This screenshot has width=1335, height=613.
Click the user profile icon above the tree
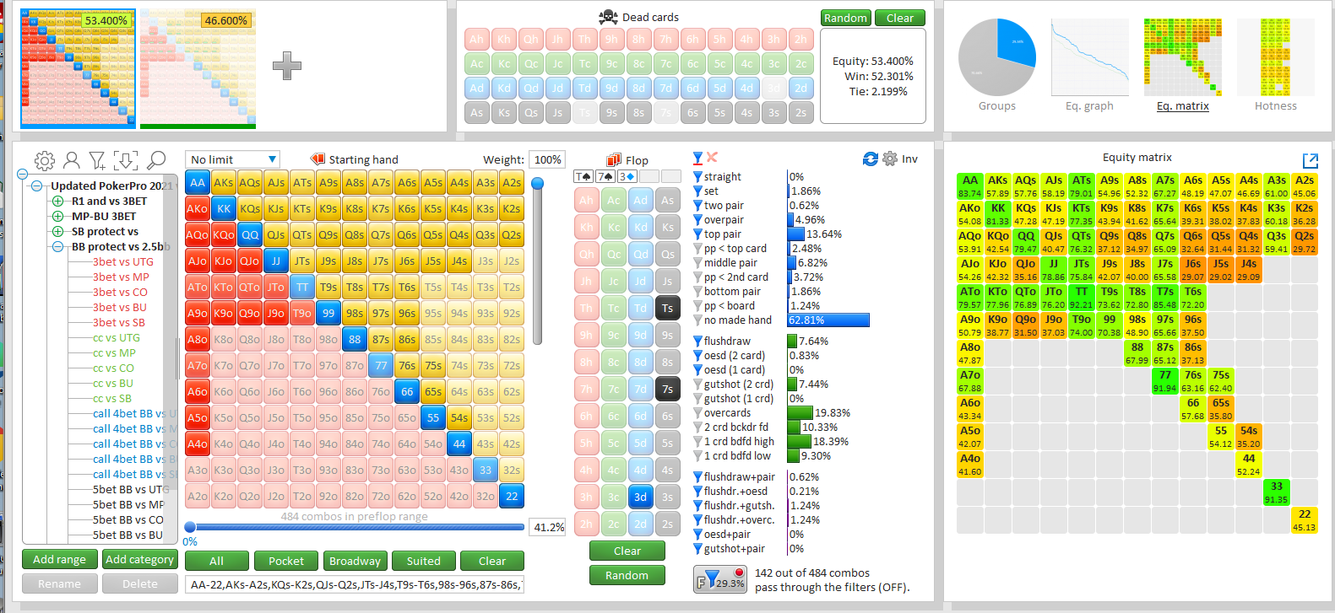coord(72,160)
